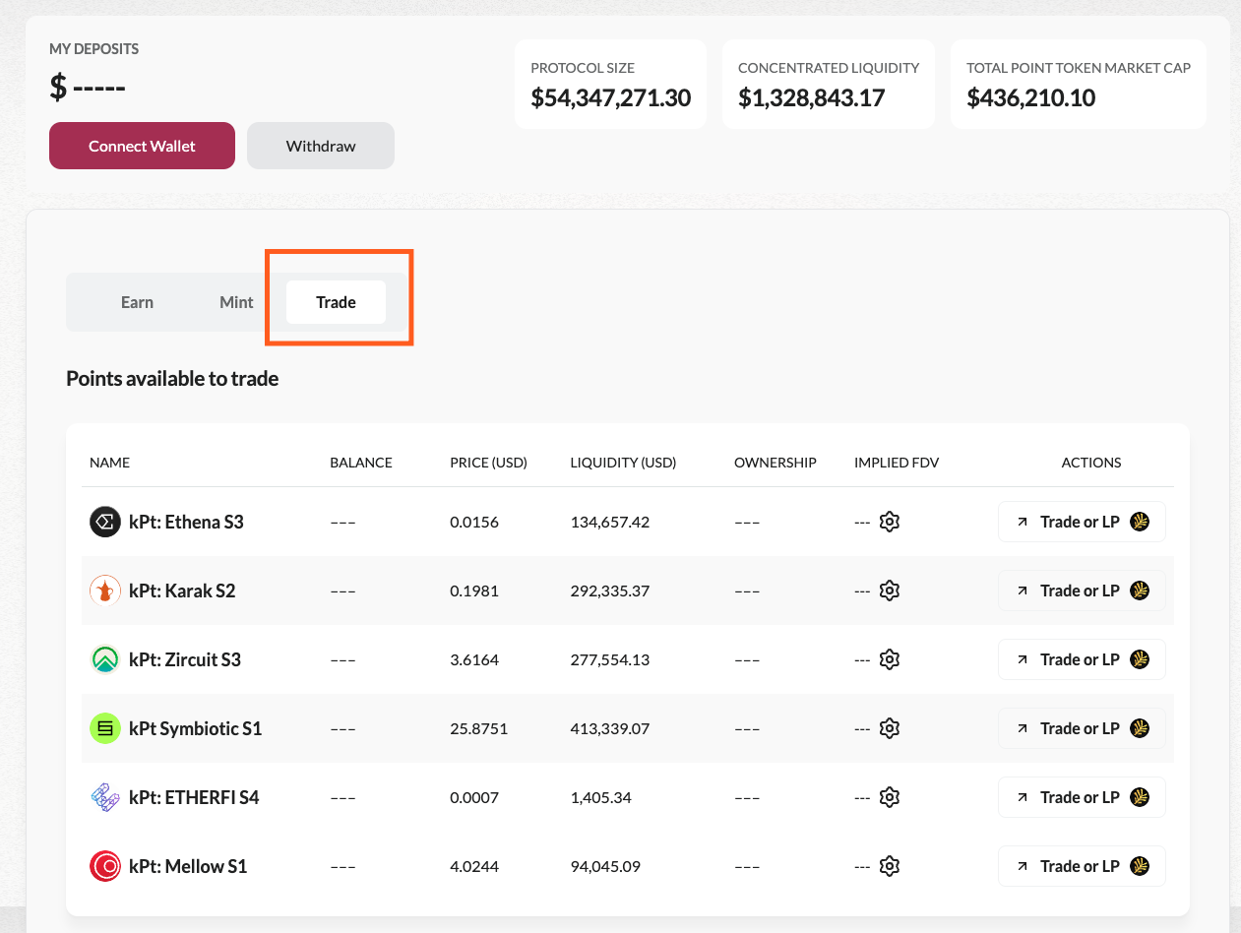Click the Zircuit S3 token logo

click(104, 659)
